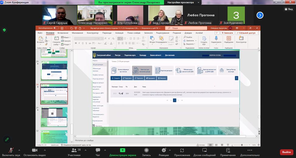Click the Notes (Примечания) icon
Viewport: 296px width, 158px height.
point(228,150)
